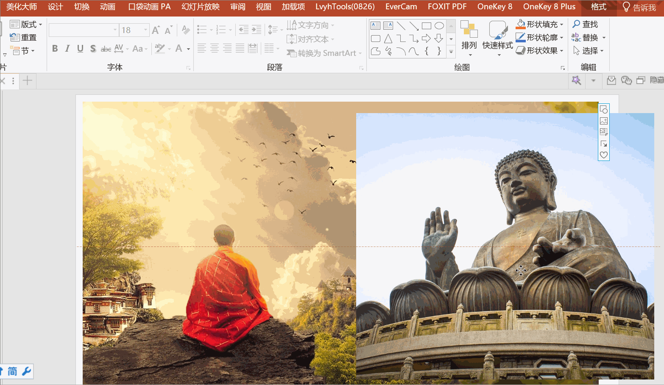Select the Buddha statue picture
Image resolution: width=664 pixels, height=385 pixels.
point(505,246)
